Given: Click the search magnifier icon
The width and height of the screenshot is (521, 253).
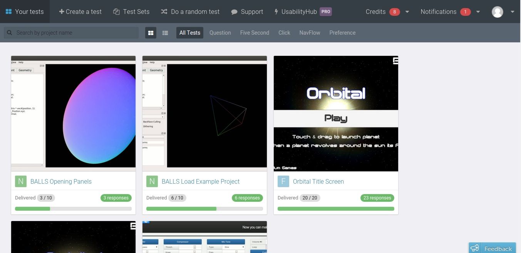Looking at the screenshot, I should tap(9, 32).
